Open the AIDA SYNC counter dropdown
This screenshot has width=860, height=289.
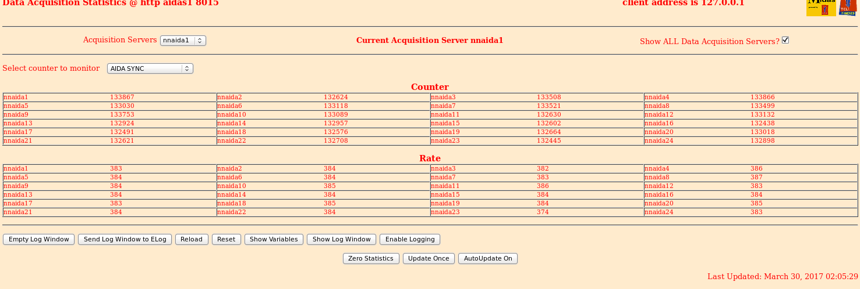150,68
